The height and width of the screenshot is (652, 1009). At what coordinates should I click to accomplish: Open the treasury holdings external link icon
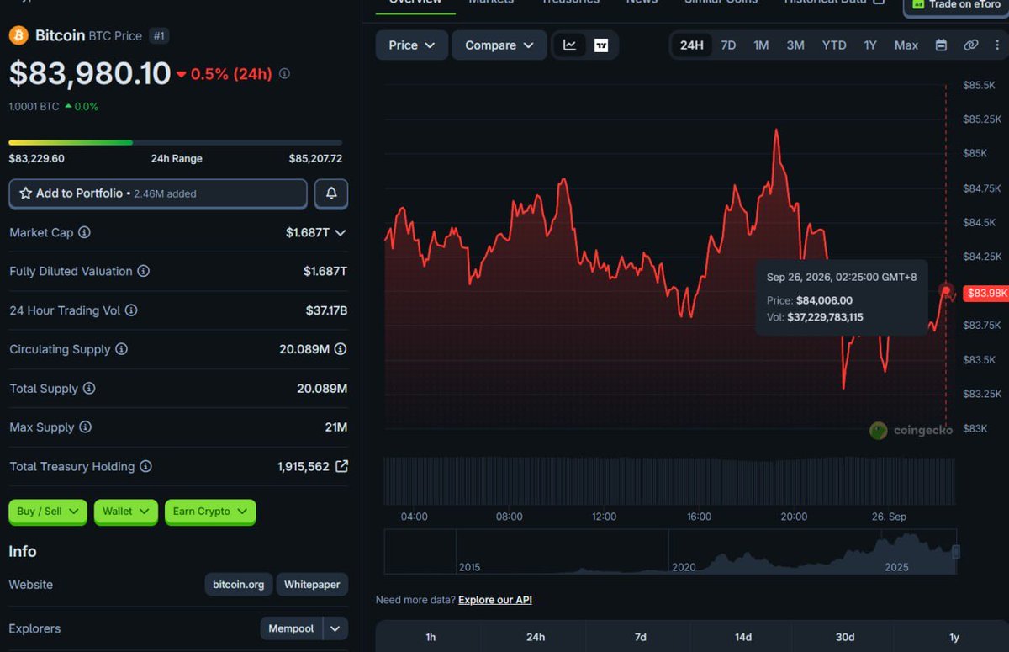pyautogui.click(x=341, y=466)
